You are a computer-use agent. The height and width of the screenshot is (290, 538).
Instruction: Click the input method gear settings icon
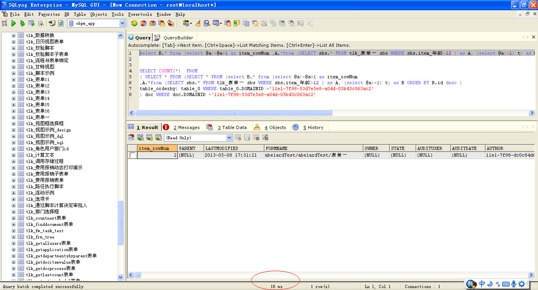point(522,284)
